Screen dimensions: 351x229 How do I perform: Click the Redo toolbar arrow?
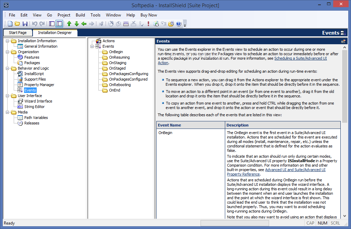42,24
